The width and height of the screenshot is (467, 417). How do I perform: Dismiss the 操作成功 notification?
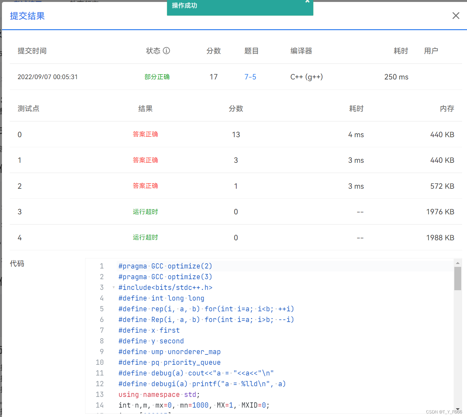[307, 1]
